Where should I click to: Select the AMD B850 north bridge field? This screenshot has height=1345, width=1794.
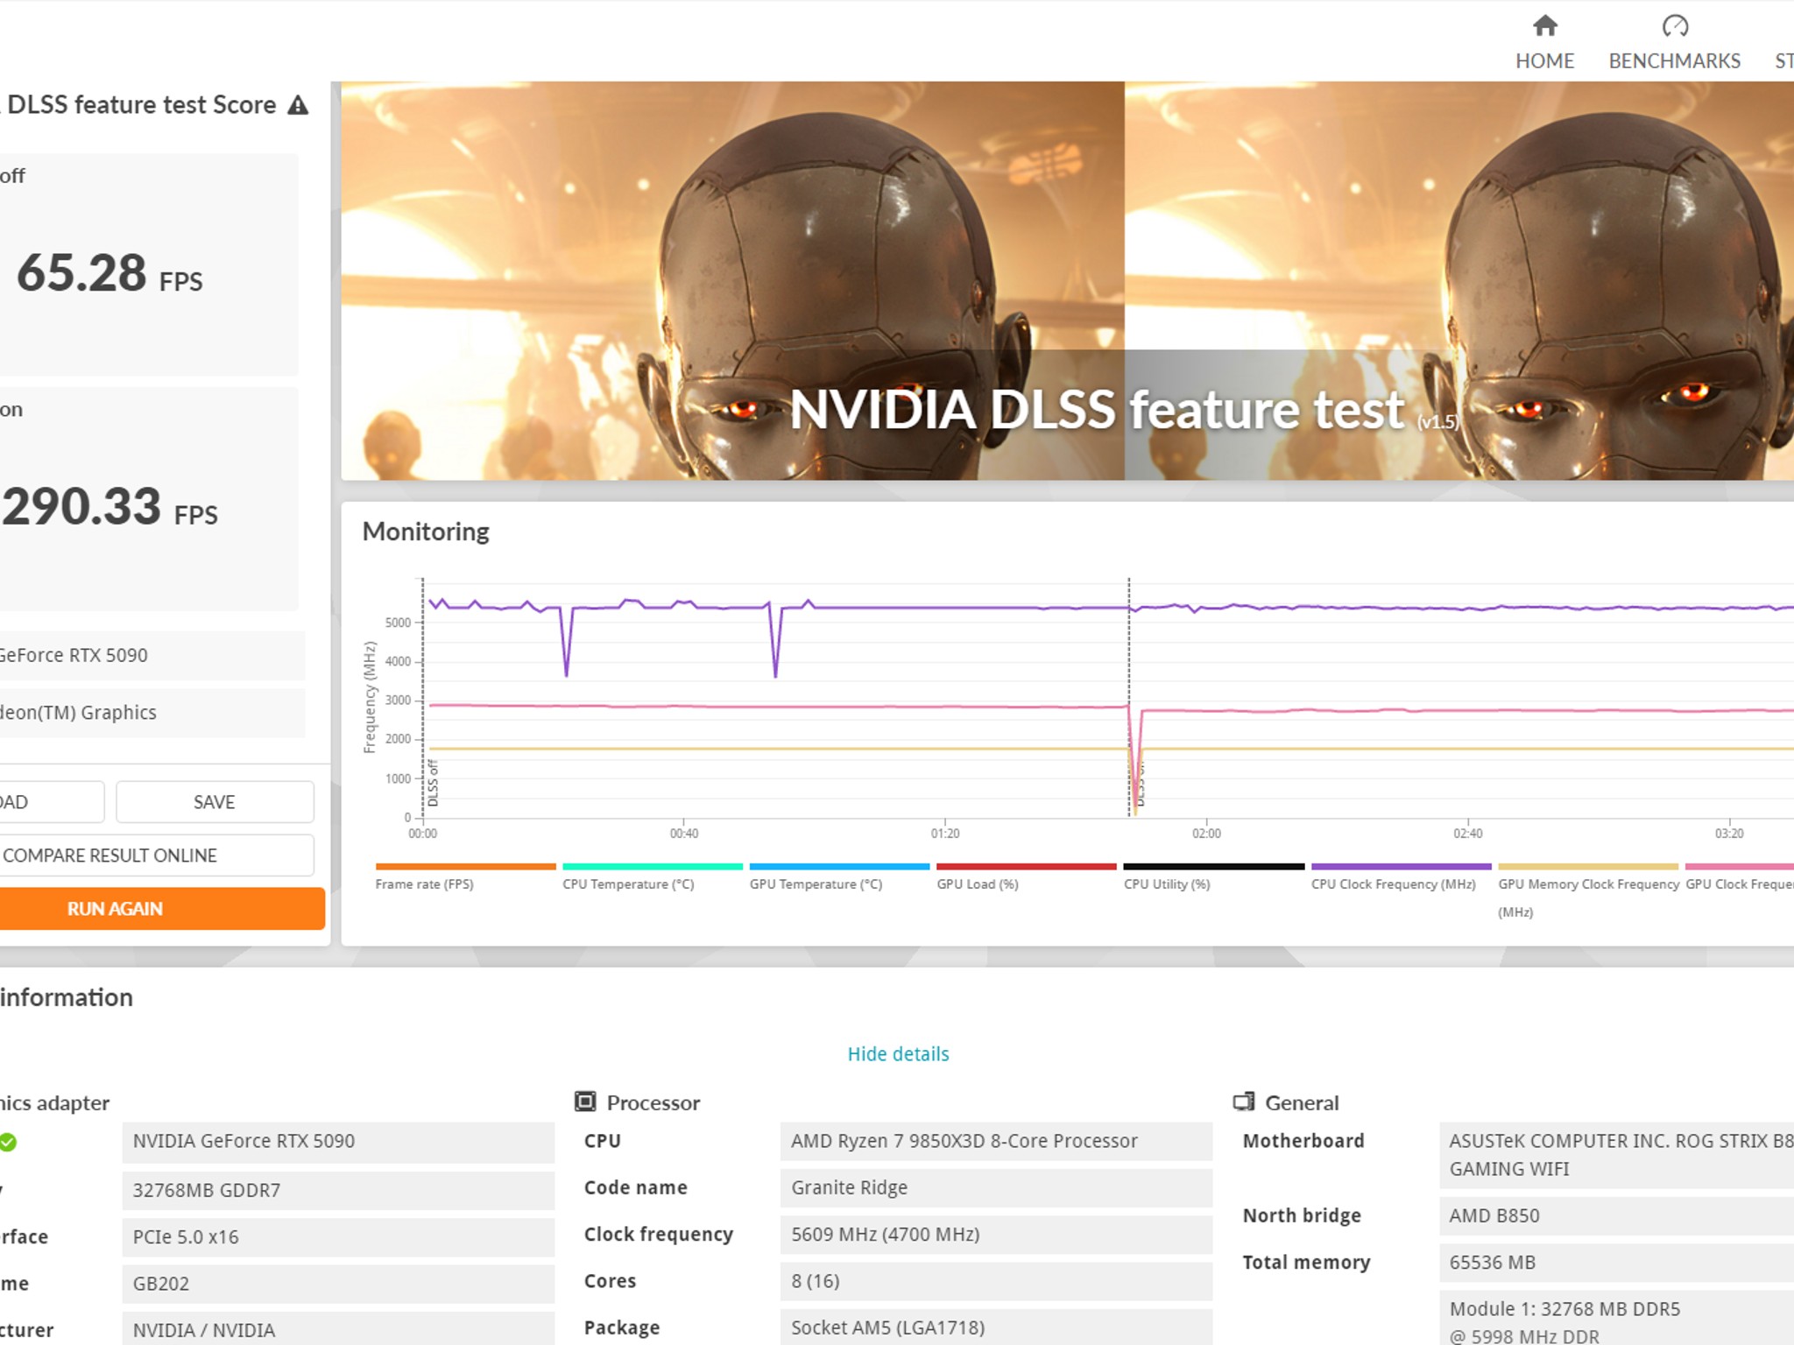[1617, 1215]
